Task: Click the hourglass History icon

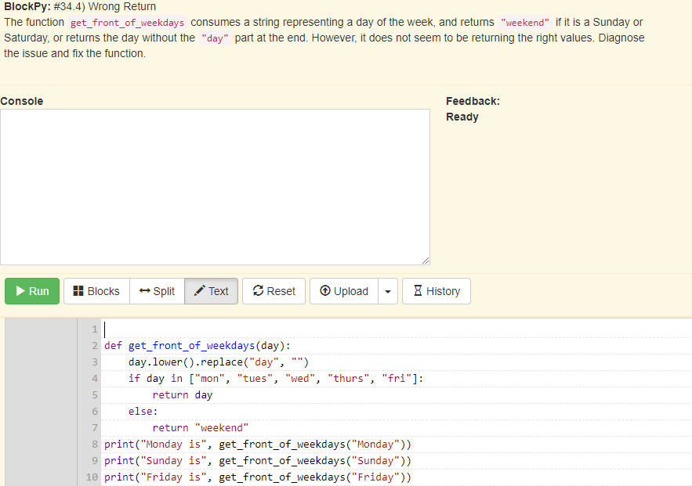Action: [x=418, y=291]
